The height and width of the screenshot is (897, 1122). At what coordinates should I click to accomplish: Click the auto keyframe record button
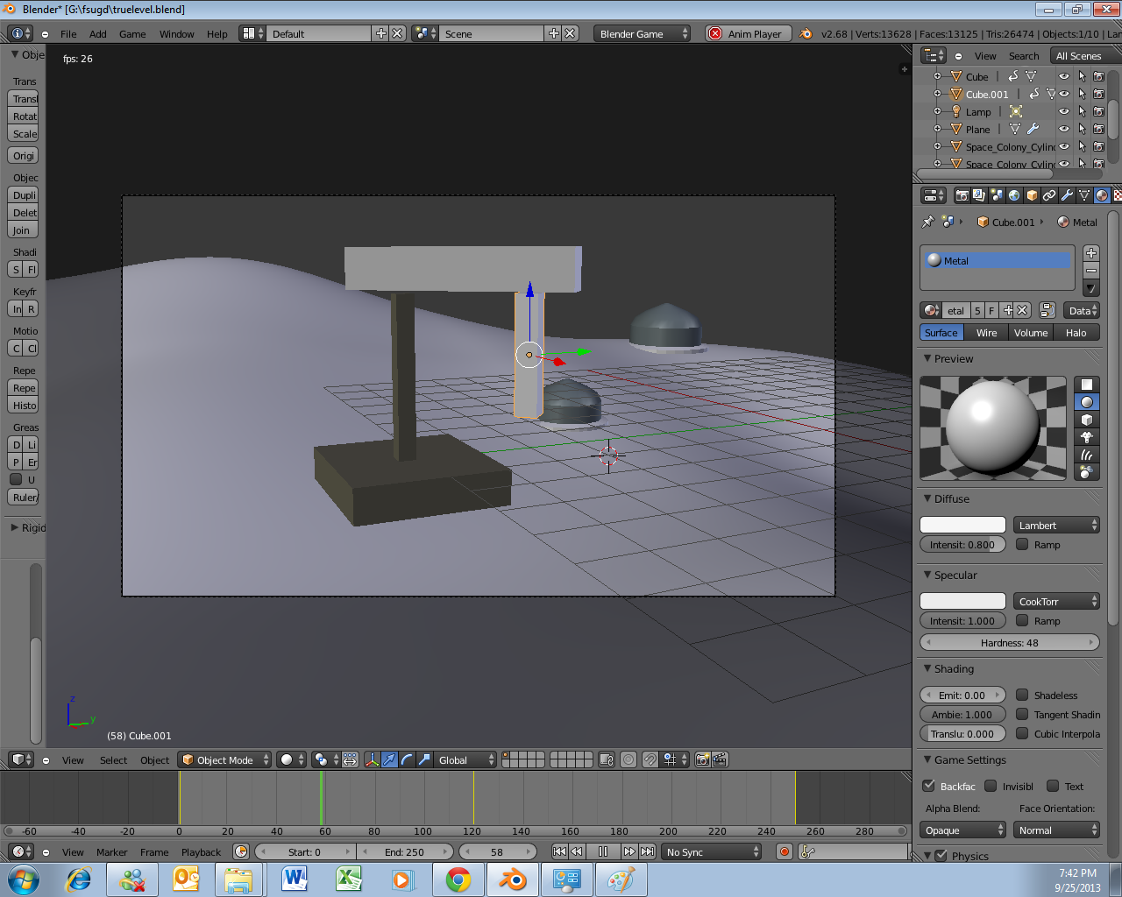(785, 851)
